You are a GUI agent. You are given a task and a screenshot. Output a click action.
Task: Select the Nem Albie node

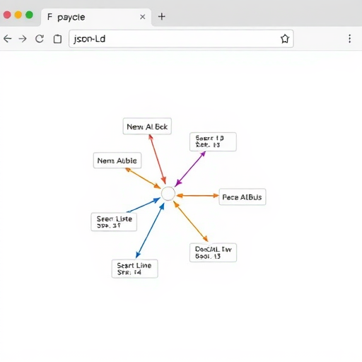(117, 160)
